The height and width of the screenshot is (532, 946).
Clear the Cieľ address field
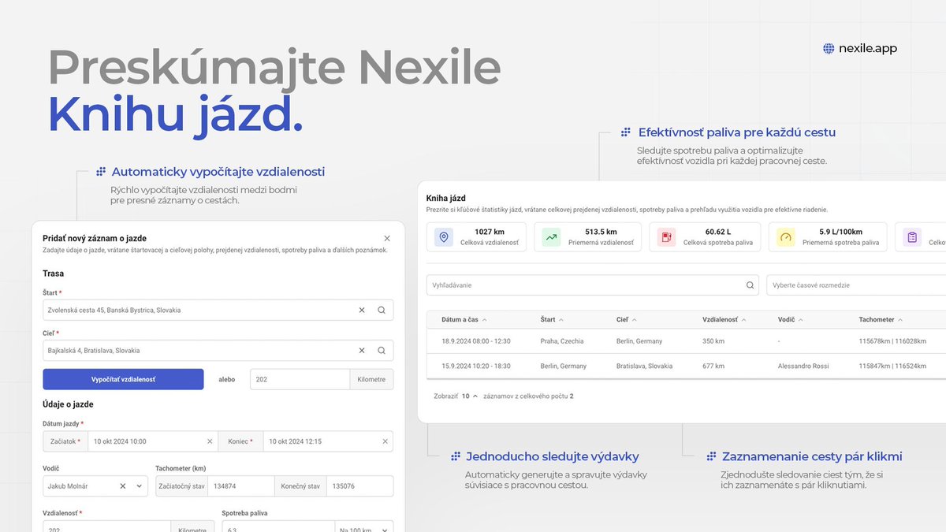(362, 350)
